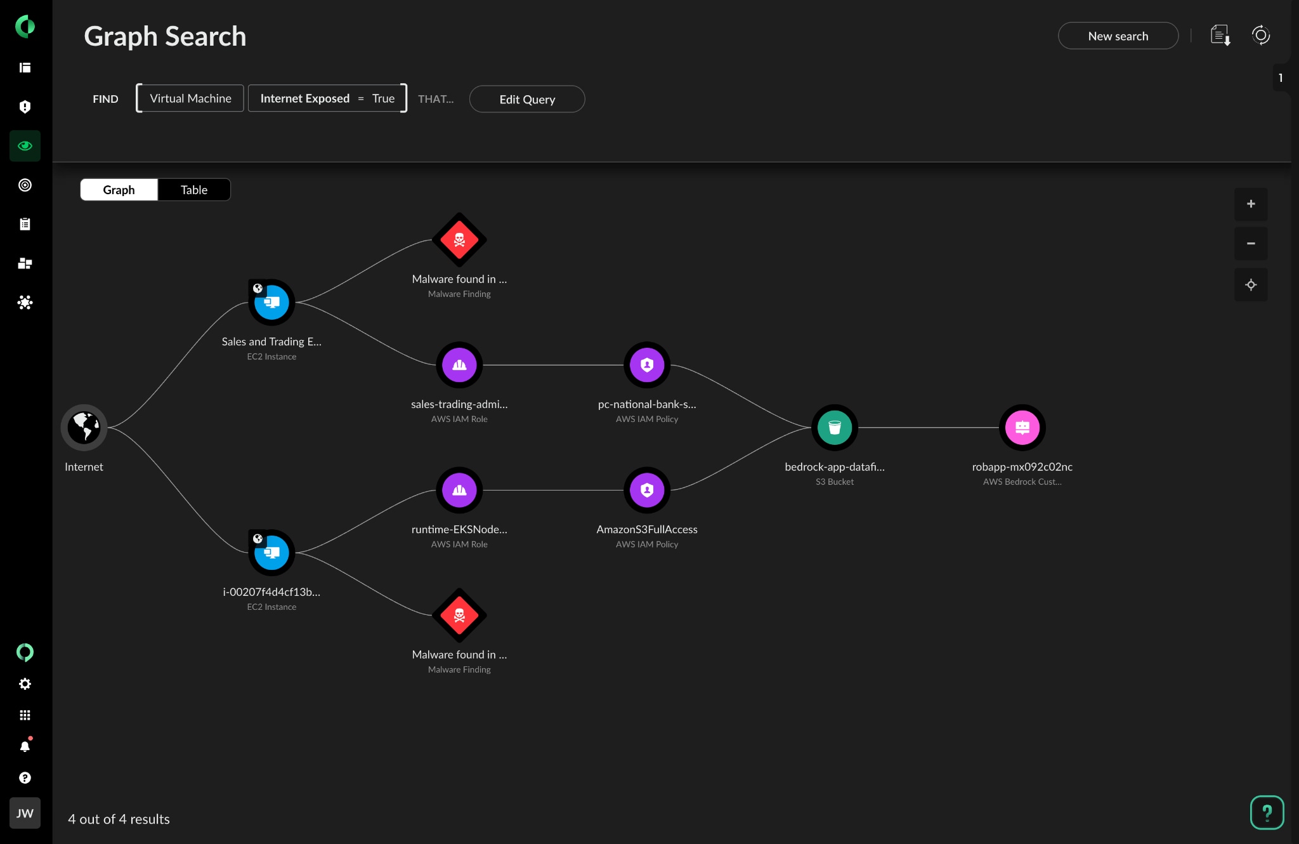The image size is (1299, 844).
Task: Start a New search
Action: click(1117, 36)
